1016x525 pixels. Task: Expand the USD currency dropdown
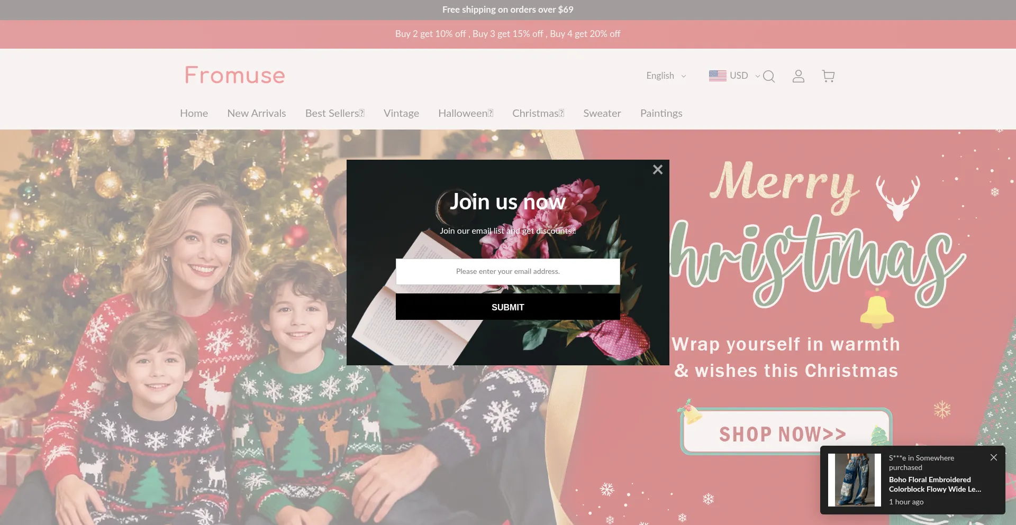tap(745, 76)
